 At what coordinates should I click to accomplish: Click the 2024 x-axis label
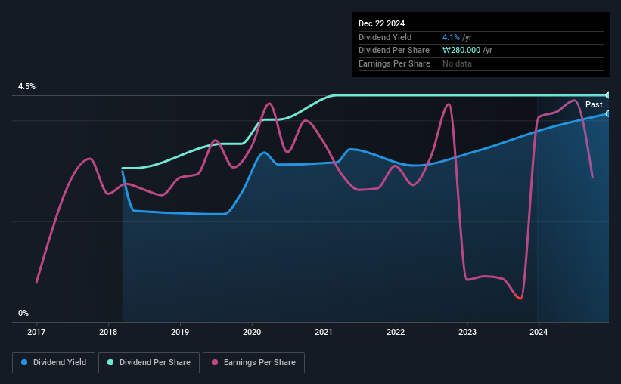(539, 332)
